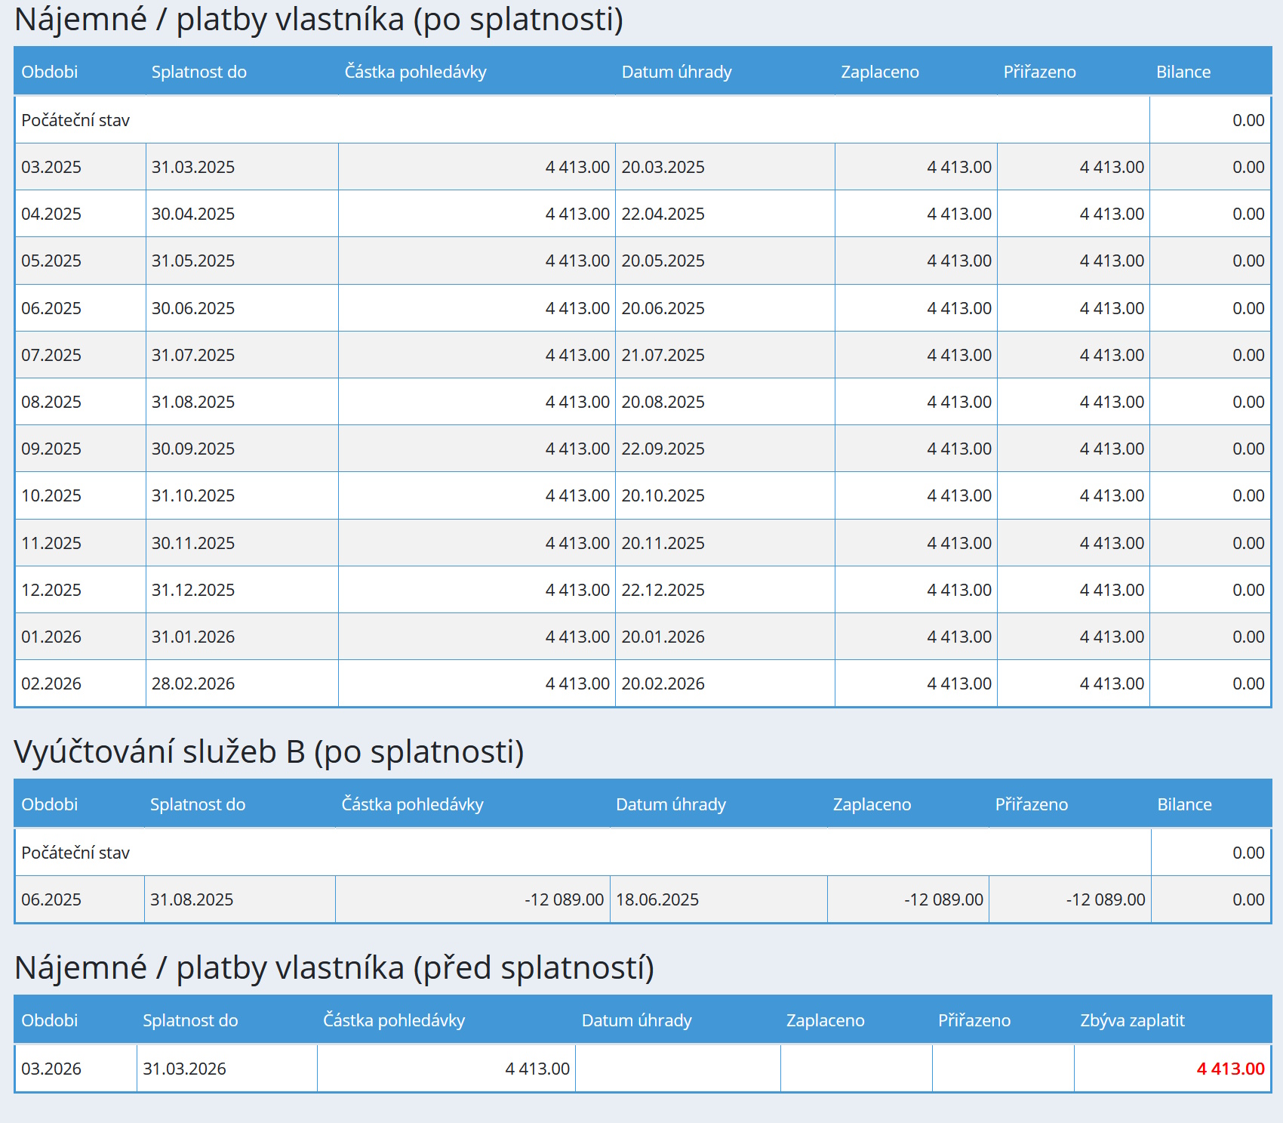1283x1123 pixels.
Task: Click the 03.2026 period cell
Action: coord(51,1069)
